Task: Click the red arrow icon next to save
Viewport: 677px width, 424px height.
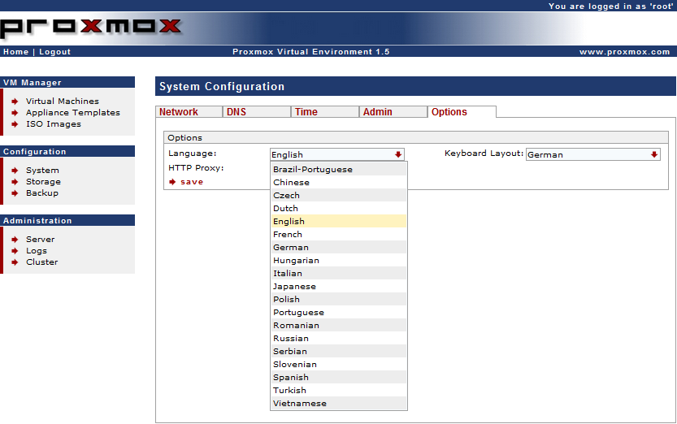Action: 172,182
